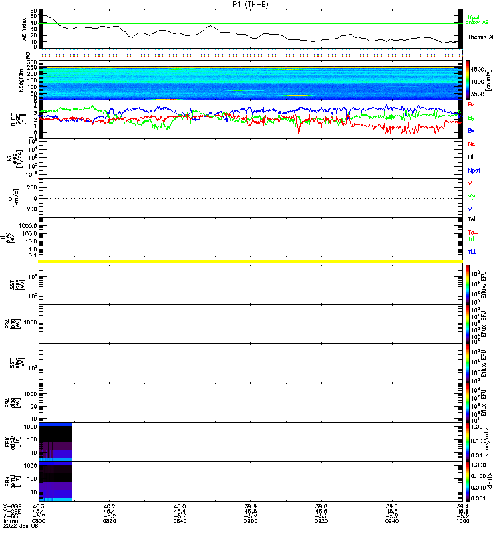This screenshot has width=501, height=535.
Task: Select the Themis AE legend label
Action: tap(481, 37)
